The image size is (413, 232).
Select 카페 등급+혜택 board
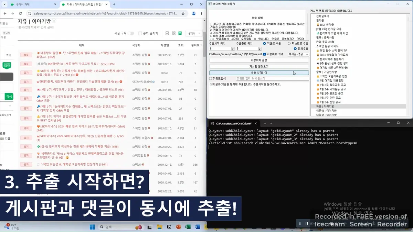(x=326, y=42)
